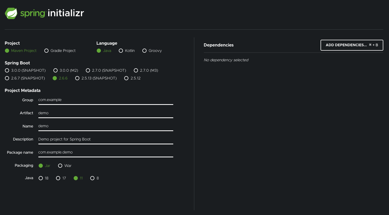Set packaging to War
Image resolution: width=389 pixels, height=215 pixels.
point(65,166)
